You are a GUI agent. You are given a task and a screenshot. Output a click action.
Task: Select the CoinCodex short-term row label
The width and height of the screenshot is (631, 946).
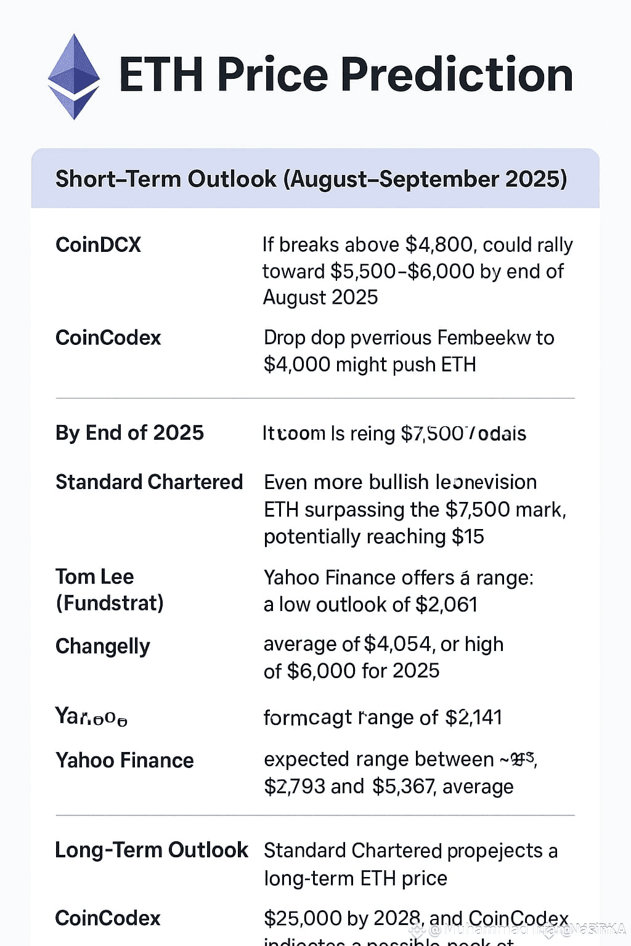[108, 338]
